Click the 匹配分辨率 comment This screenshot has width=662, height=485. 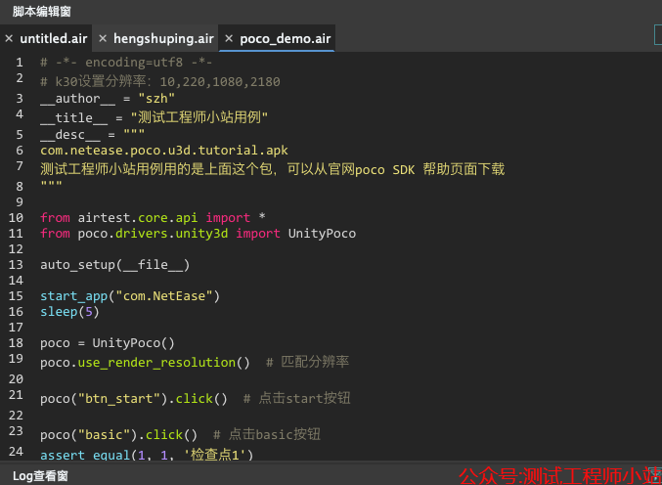[308, 362]
